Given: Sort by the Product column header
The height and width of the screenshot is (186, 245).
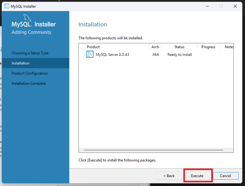Looking at the screenshot, I should click(117, 47).
